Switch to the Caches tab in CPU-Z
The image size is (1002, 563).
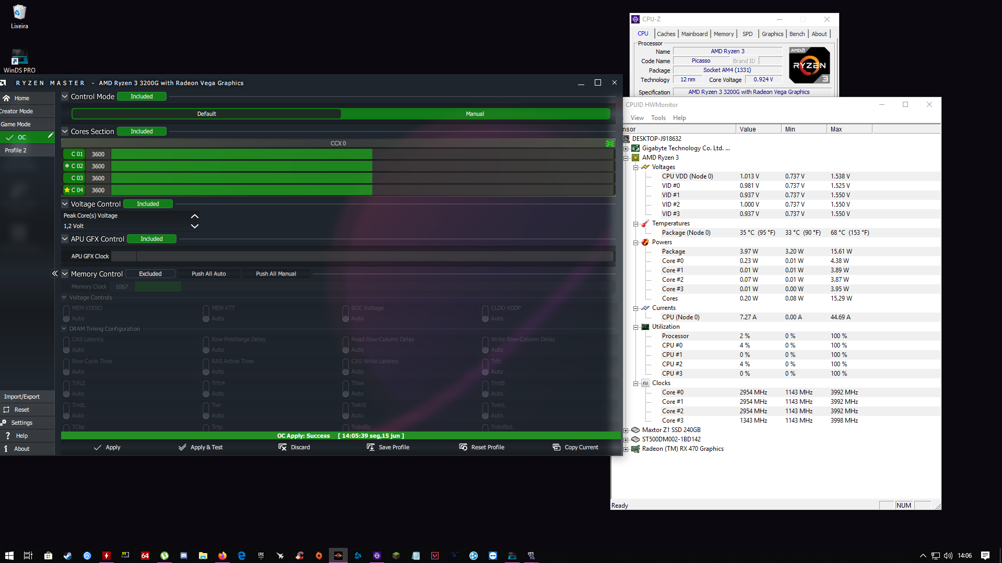coord(666,34)
